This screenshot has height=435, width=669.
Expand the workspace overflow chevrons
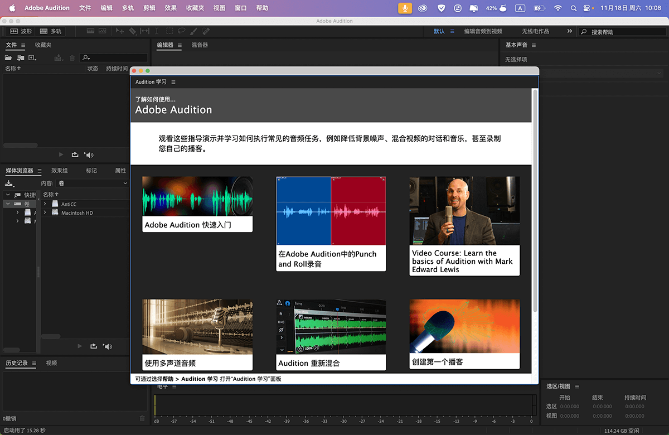point(569,31)
